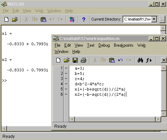Click the Current Directory path field
The width and height of the screenshot is (167, 140).
click(137, 19)
